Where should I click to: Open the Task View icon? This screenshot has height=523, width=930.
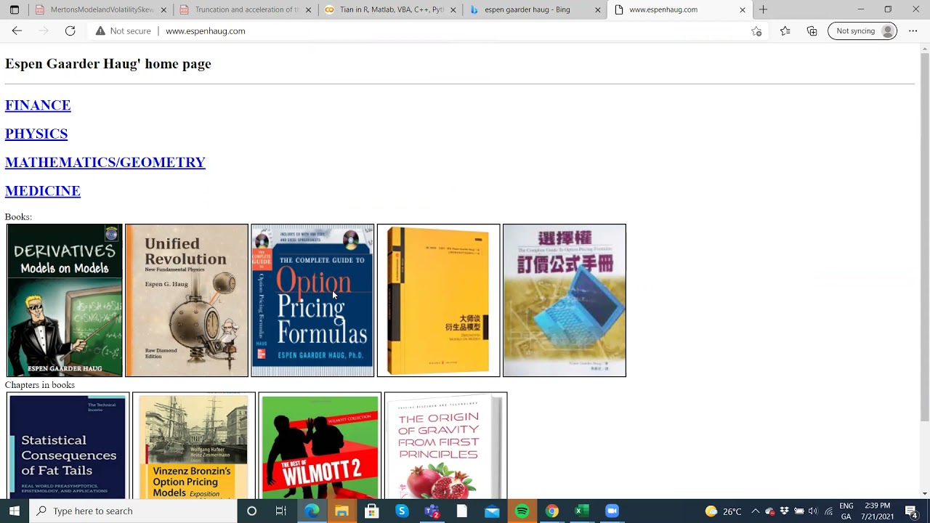(x=281, y=511)
